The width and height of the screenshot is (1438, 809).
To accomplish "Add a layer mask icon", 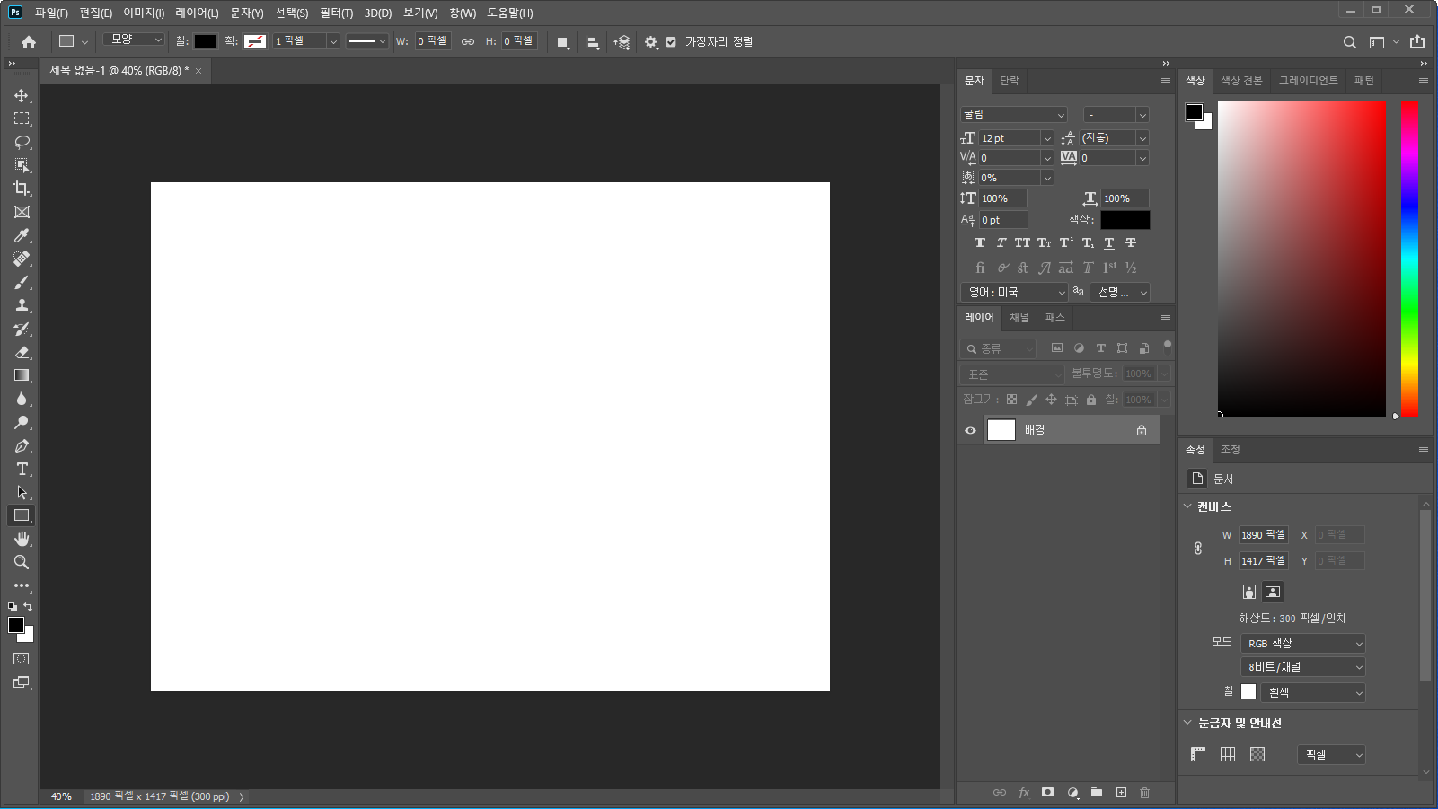I will tap(1047, 793).
